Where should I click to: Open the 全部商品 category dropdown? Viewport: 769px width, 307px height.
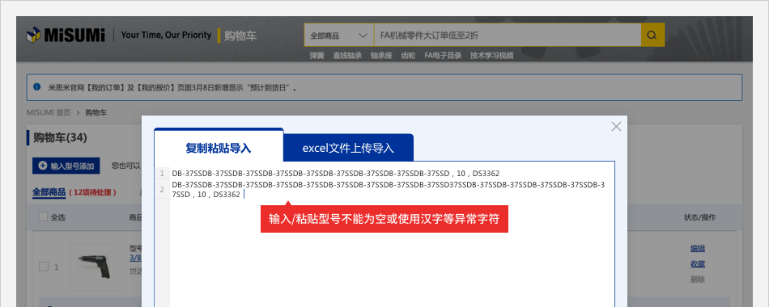[339, 36]
